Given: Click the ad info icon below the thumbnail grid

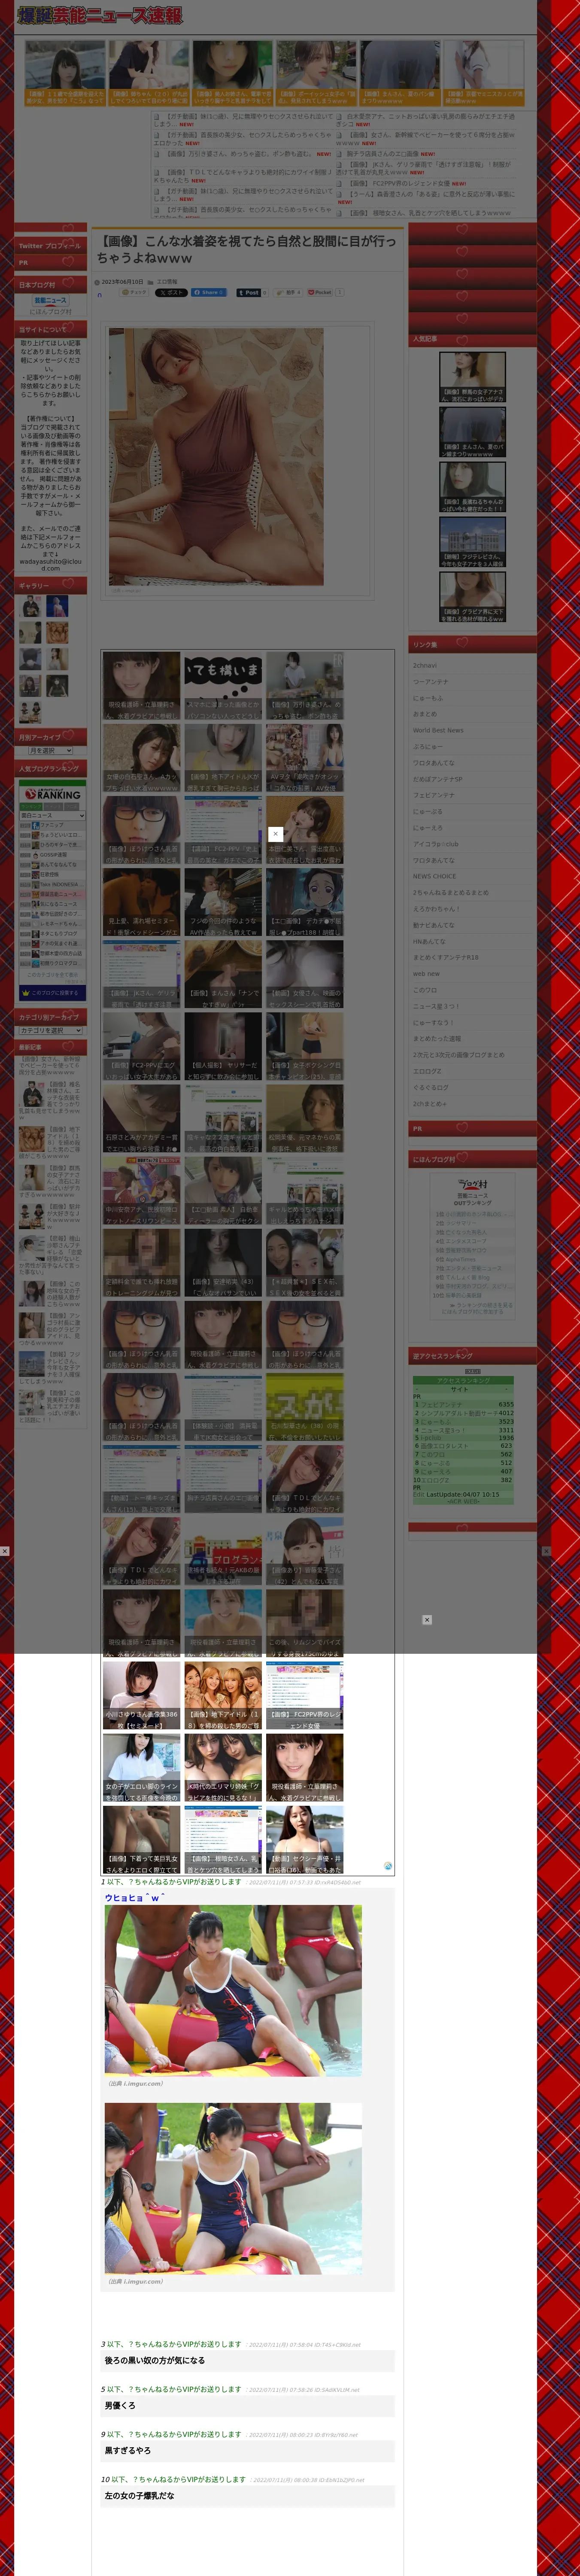Looking at the screenshot, I should tap(388, 1866).
